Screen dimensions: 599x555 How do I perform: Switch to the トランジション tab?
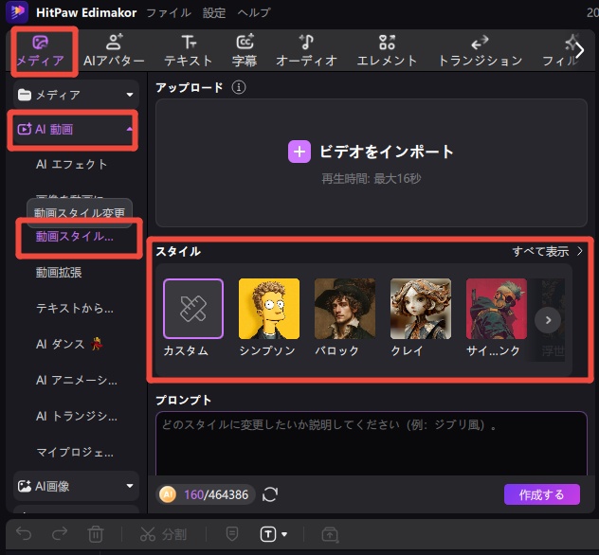pyautogui.click(x=481, y=51)
